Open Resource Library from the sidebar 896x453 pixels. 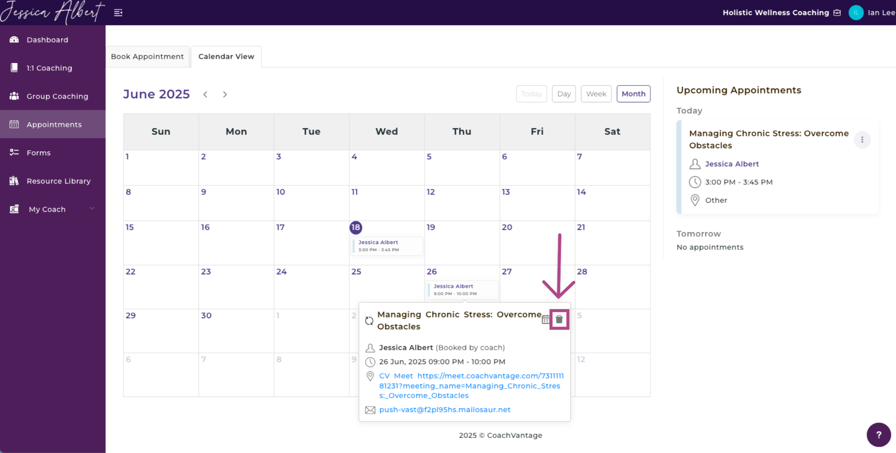coord(53,181)
